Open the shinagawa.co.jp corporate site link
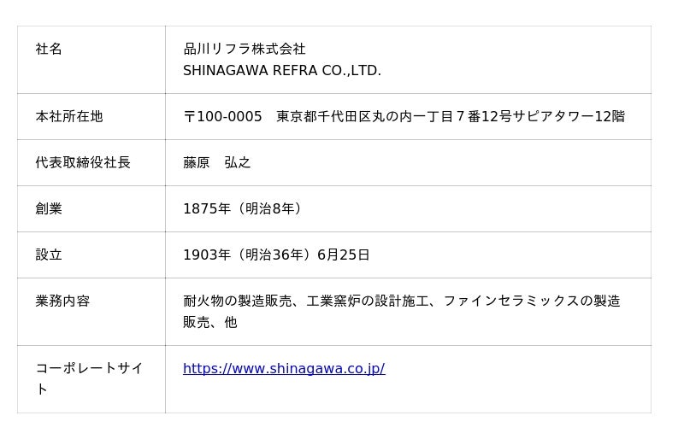 [x=284, y=369]
